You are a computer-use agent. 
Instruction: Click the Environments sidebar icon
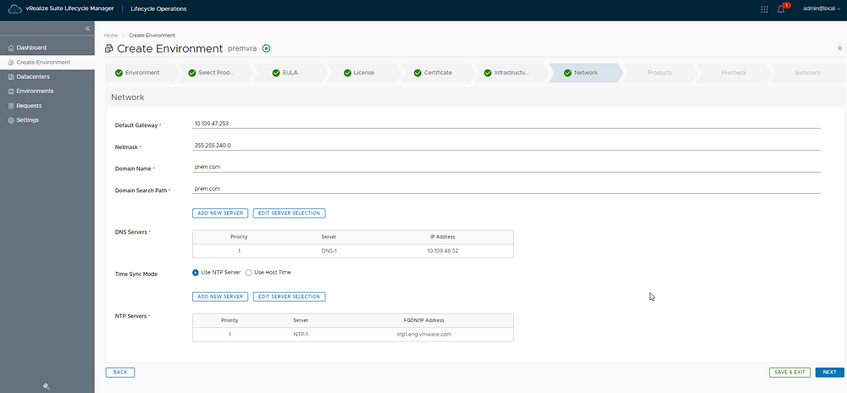(11, 91)
